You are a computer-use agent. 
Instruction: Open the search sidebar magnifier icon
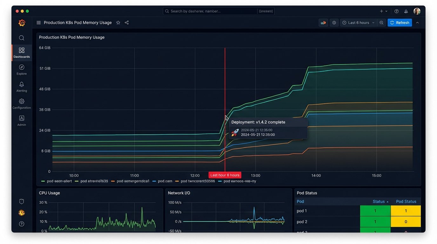(x=21, y=37)
